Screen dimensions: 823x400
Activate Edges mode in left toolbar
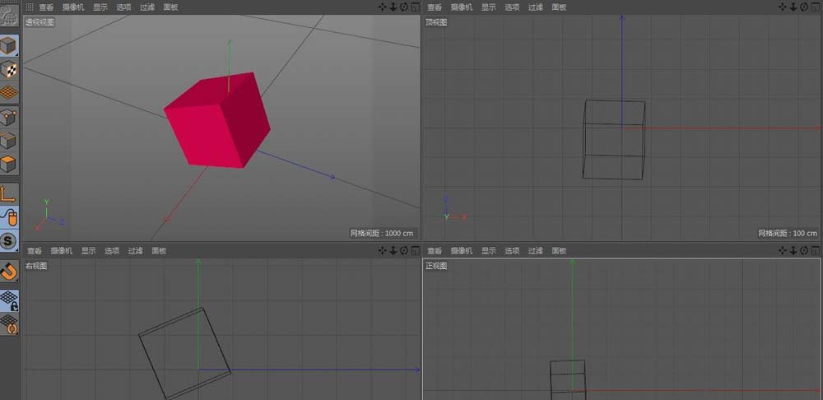[x=9, y=140]
